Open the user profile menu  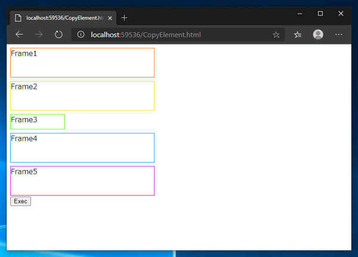[x=318, y=35]
